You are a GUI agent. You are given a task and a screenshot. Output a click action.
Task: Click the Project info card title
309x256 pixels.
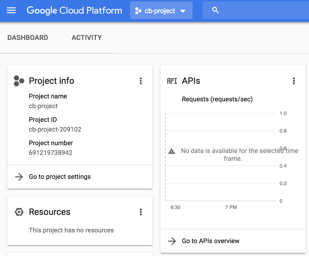point(51,81)
